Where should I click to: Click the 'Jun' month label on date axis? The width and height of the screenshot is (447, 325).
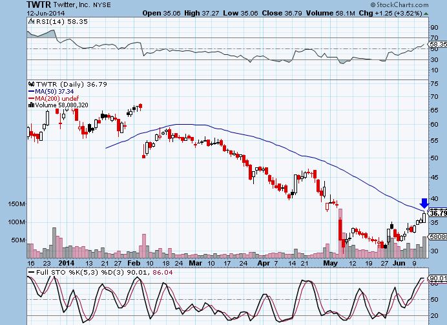pyautogui.click(x=399, y=263)
